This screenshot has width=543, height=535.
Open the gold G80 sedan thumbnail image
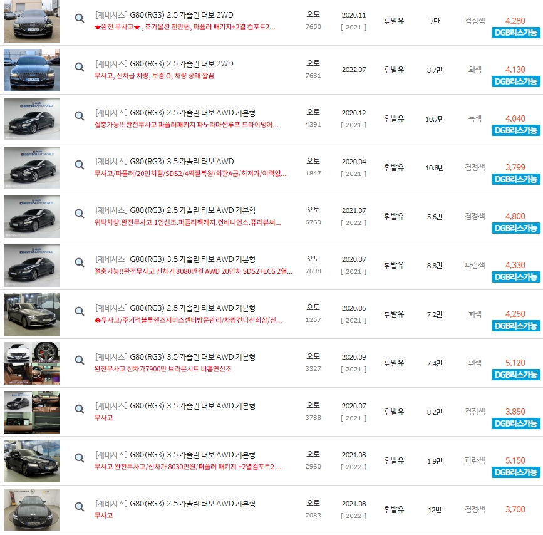coord(31,314)
